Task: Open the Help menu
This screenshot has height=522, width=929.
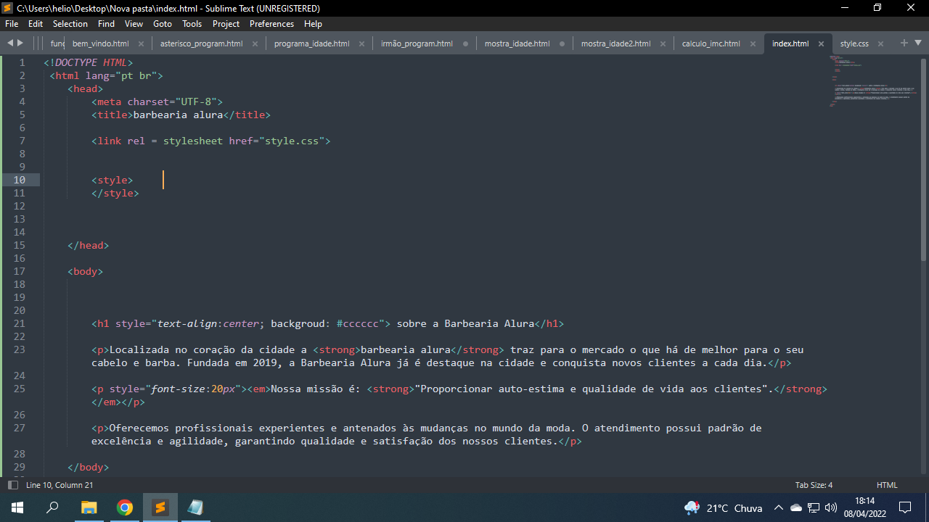Action: pyautogui.click(x=313, y=23)
